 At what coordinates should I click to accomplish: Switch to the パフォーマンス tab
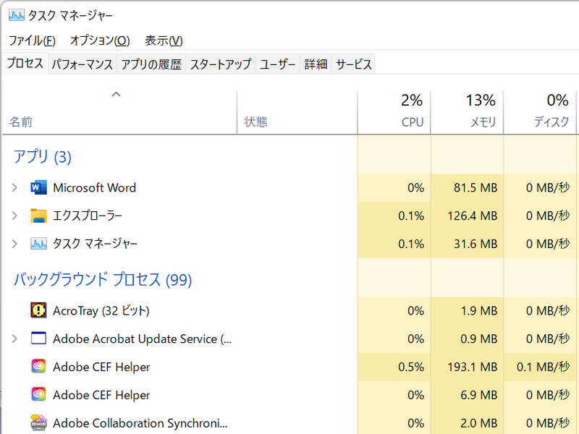pos(82,64)
